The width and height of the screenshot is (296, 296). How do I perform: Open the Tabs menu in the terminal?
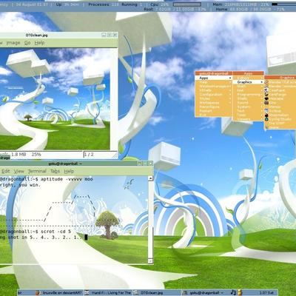(55, 171)
